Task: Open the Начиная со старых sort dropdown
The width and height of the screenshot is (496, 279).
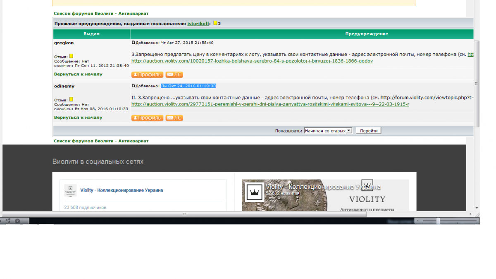Action: pyautogui.click(x=328, y=131)
